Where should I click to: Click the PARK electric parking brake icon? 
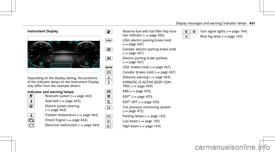[109, 41]
